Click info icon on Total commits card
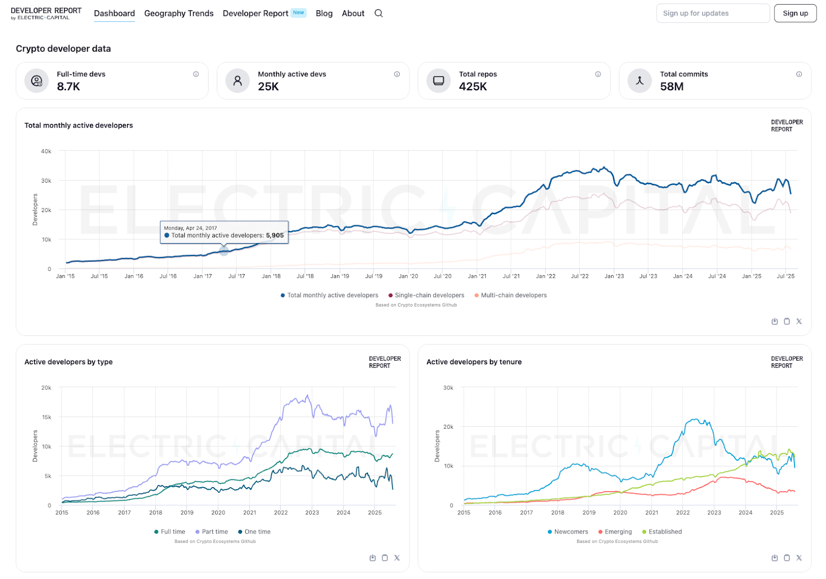The height and width of the screenshot is (579, 826). tap(799, 74)
